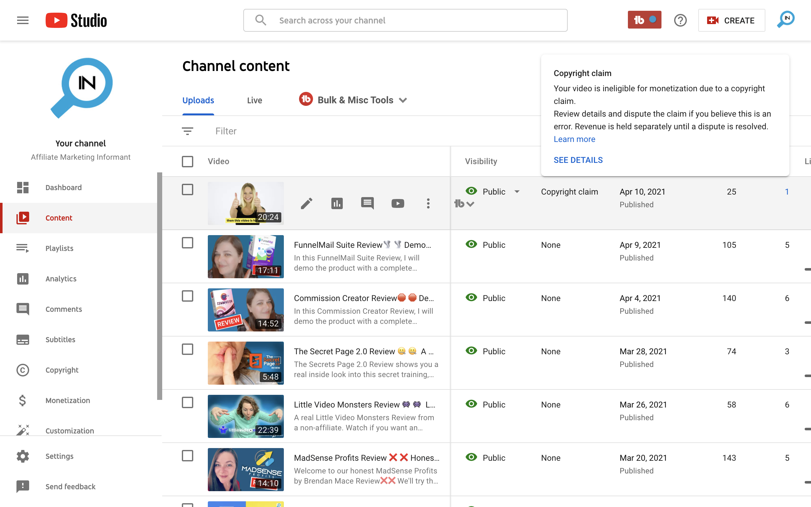This screenshot has width=811, height=507.
Task: Click the sidebar vertical scrollbar
Action: point(160,286)
